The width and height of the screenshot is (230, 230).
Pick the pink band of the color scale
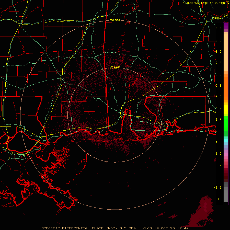pyautogui.click(x=226, y=155)
